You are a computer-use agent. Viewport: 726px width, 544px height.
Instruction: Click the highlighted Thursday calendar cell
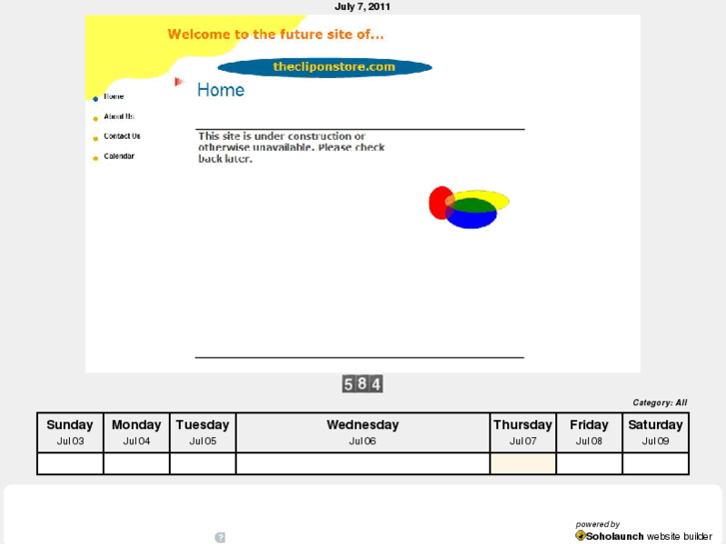click(523, 463)
